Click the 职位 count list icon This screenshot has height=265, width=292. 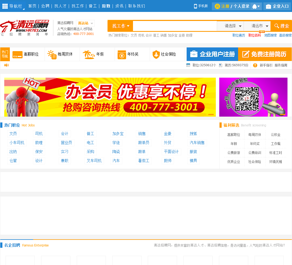tap(188, 65)
